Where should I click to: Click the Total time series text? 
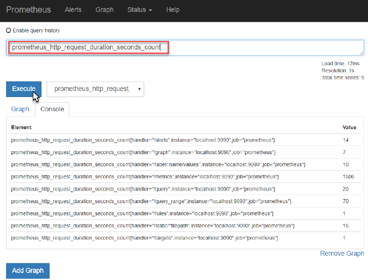click(x=343, y=77)
